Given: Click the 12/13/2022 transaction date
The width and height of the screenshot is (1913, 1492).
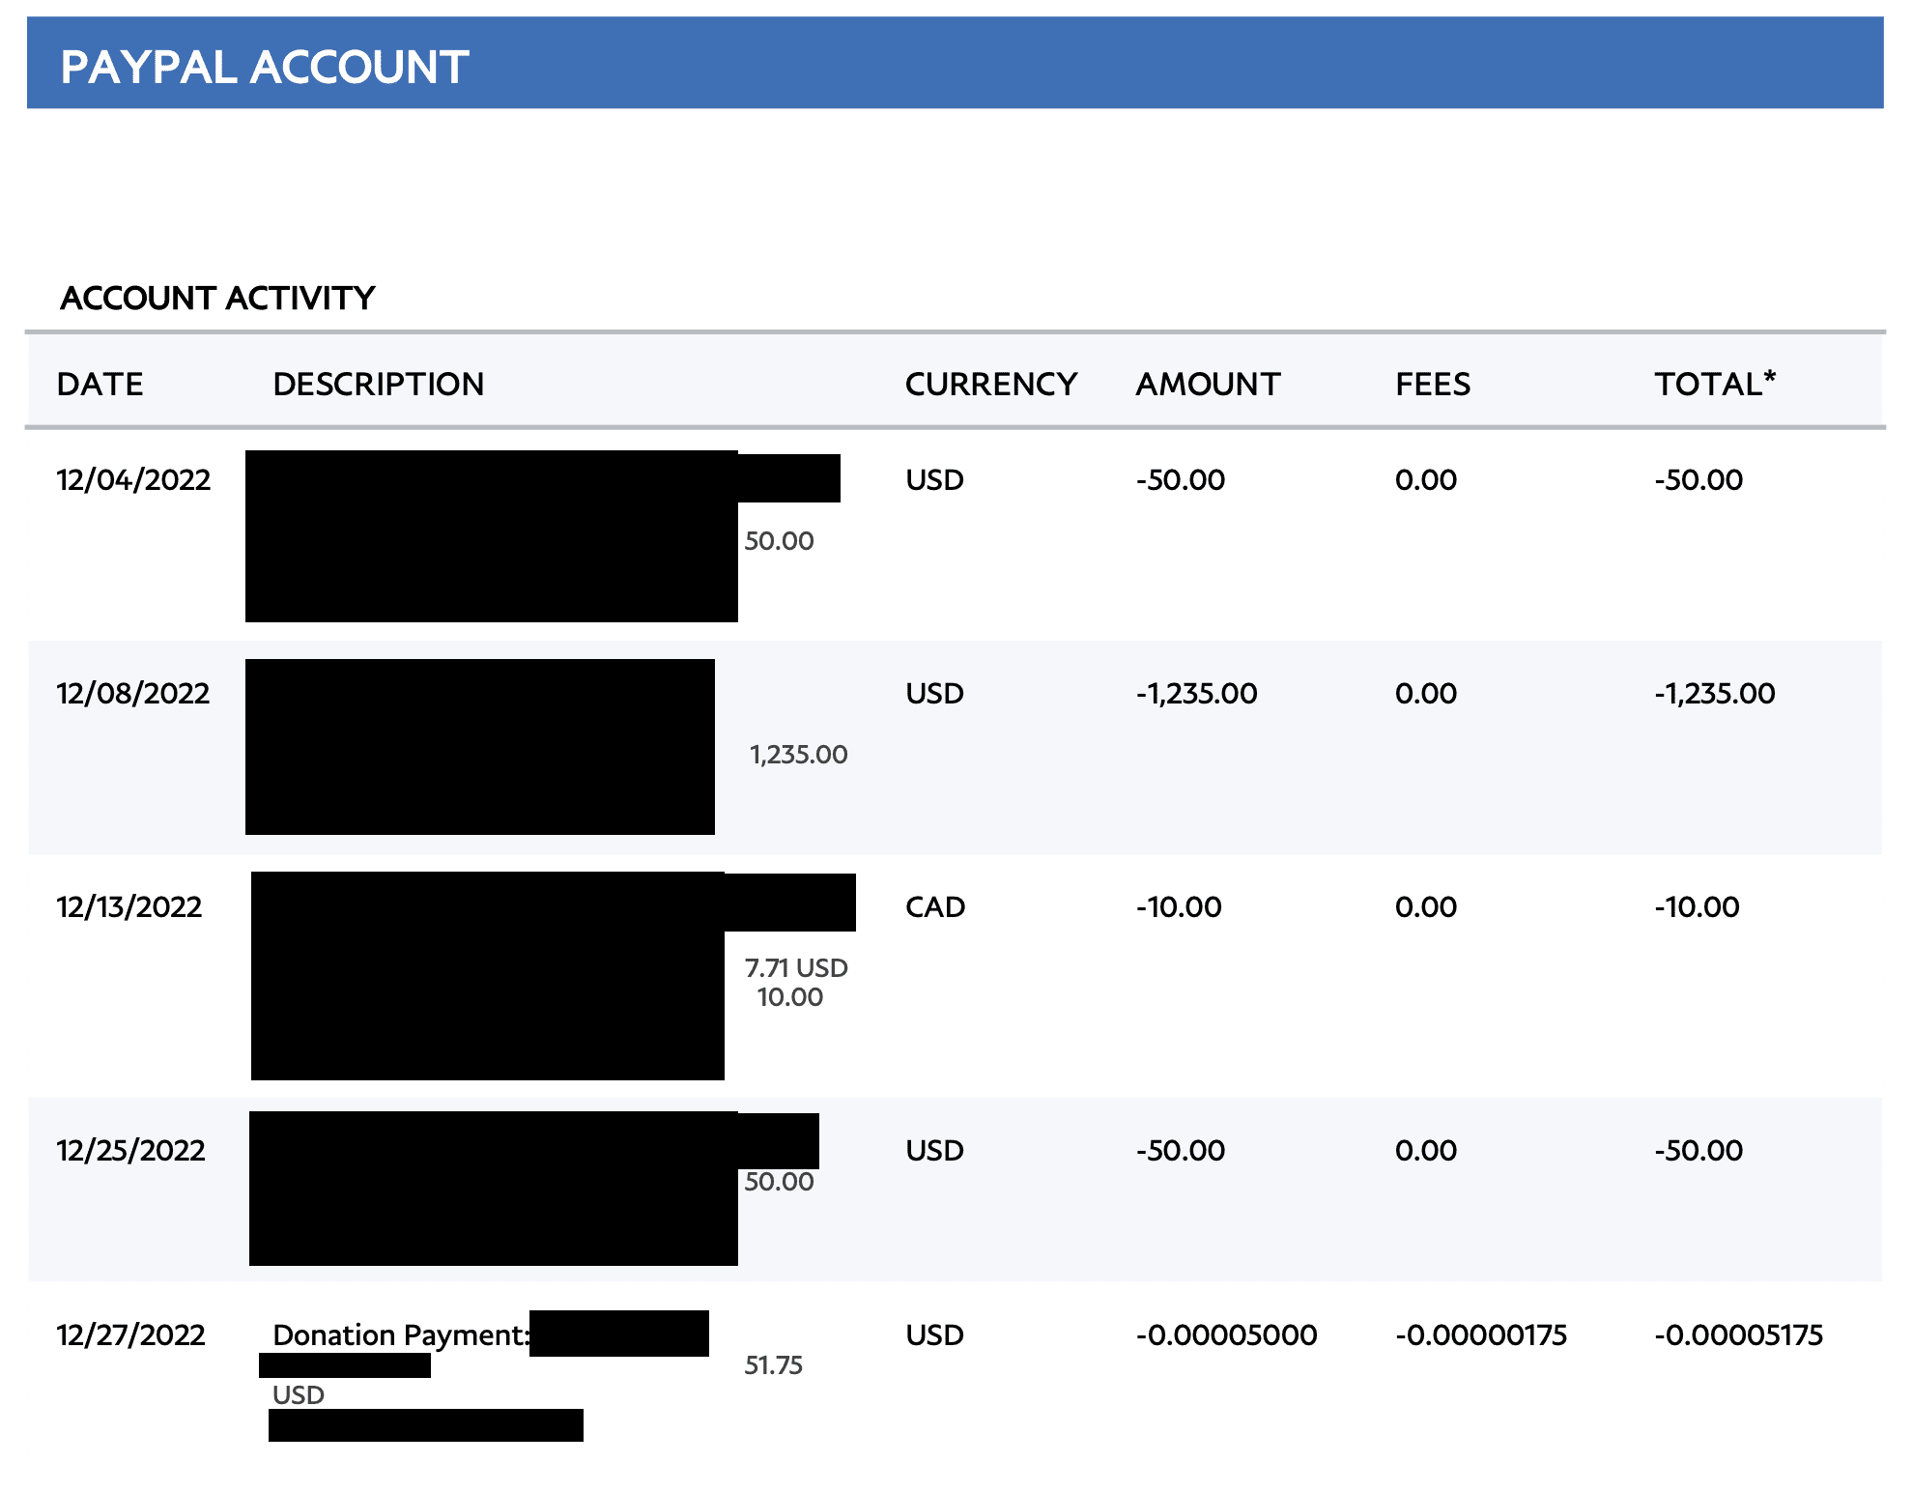Looking at the screenshot, I should [x=129, y=907].
